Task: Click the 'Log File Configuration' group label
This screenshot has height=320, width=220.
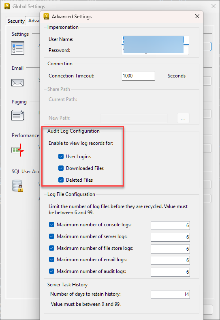Action: click(71, 194)
